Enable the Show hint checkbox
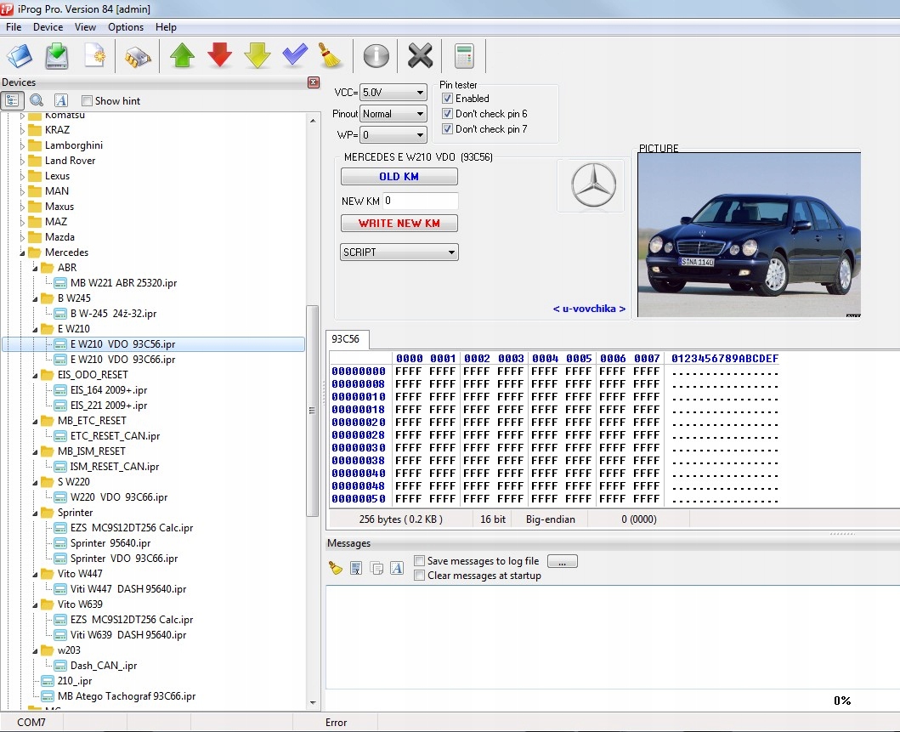 [x=87, y=101]
